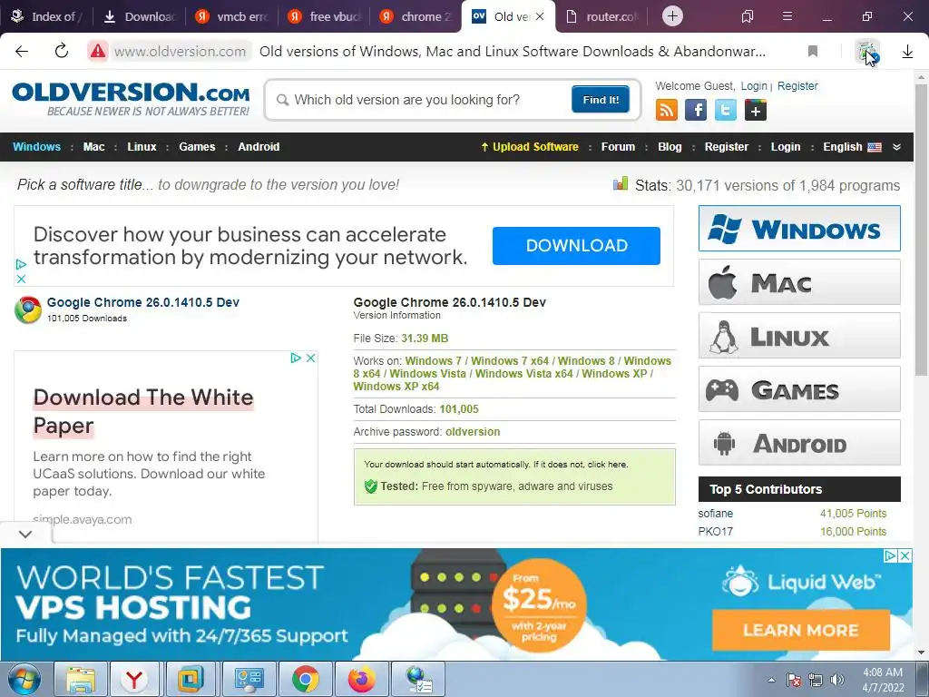Click AdChoices icon on Liquid Web banner

point(891,556)
